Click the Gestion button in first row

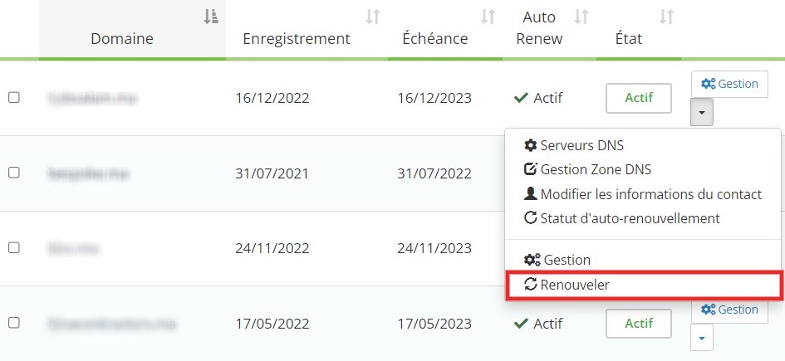pyautogui.click(x=729, y=84)
